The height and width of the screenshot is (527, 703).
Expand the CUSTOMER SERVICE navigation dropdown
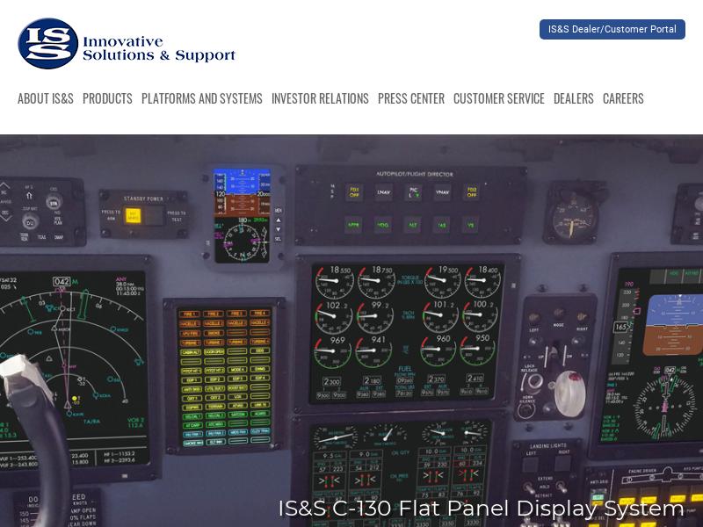coord(497,98)
